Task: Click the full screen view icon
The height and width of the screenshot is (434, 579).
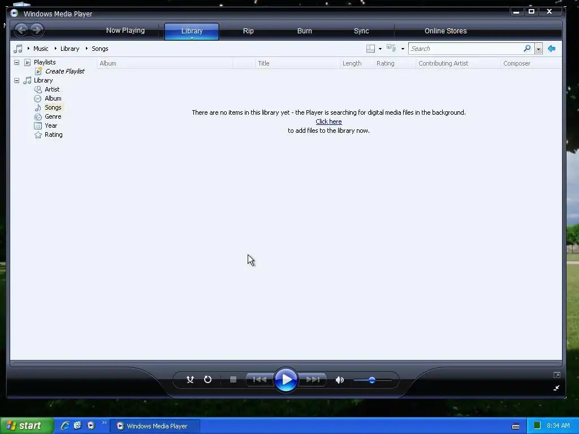Action: click(x=557, y=375)
